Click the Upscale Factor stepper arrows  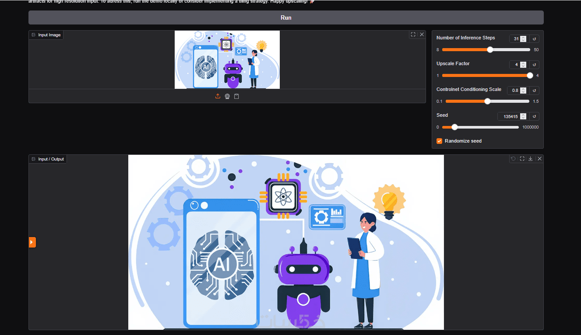click(x=523, y=65)
